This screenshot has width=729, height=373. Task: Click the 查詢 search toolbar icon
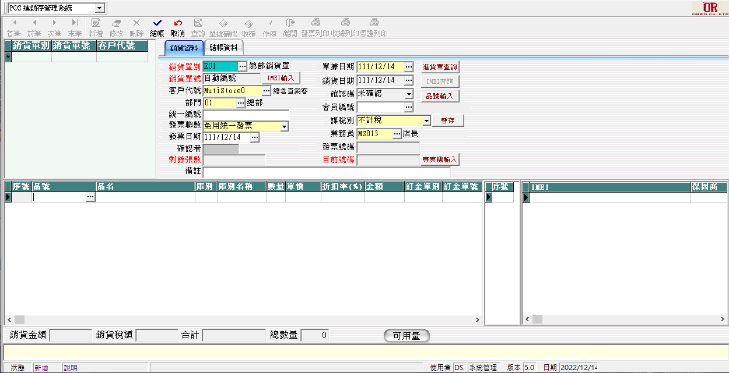[x=198, y=23]
